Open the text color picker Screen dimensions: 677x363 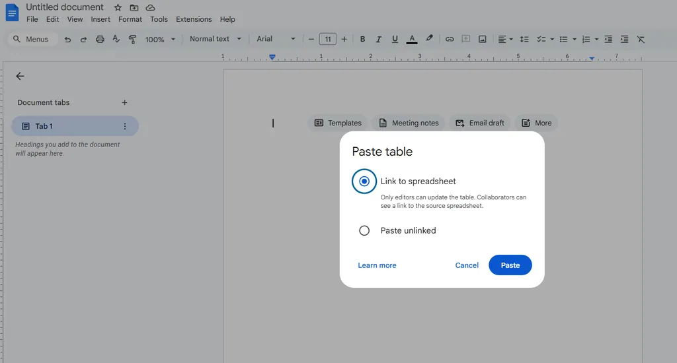pos(412,40)
